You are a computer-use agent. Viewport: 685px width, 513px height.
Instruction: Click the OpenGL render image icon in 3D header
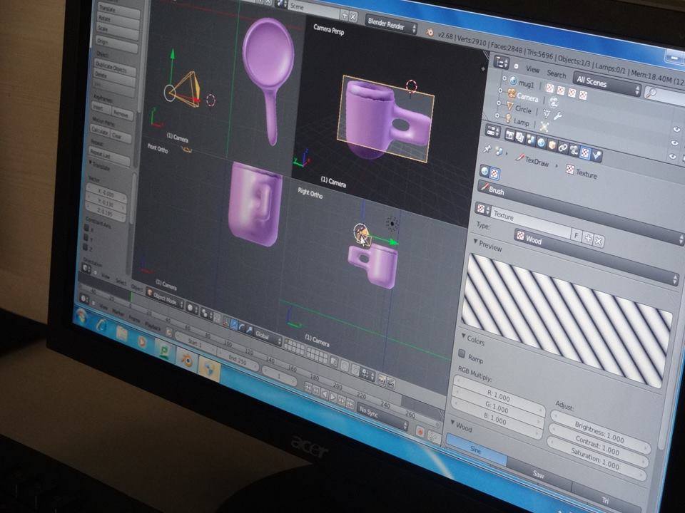pos(381,379)
